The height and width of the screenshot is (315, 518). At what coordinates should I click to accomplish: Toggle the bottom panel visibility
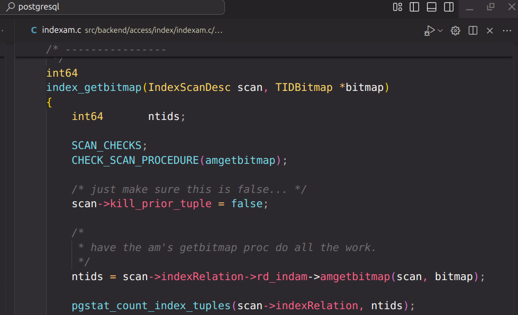[431, 7]
